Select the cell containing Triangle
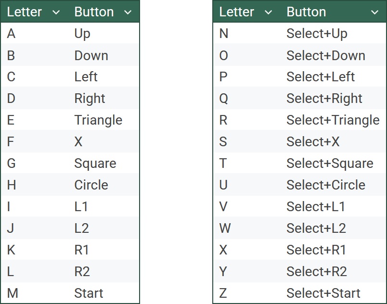The height and width of the screenshot is (304, 387). [x=98, y=120]
